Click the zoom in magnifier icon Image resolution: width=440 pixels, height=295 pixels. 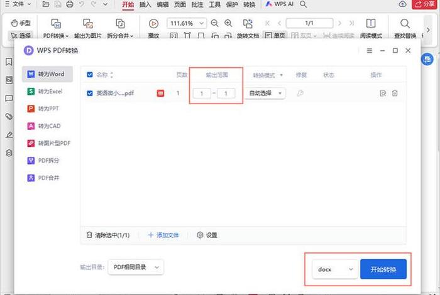[228, 23]
